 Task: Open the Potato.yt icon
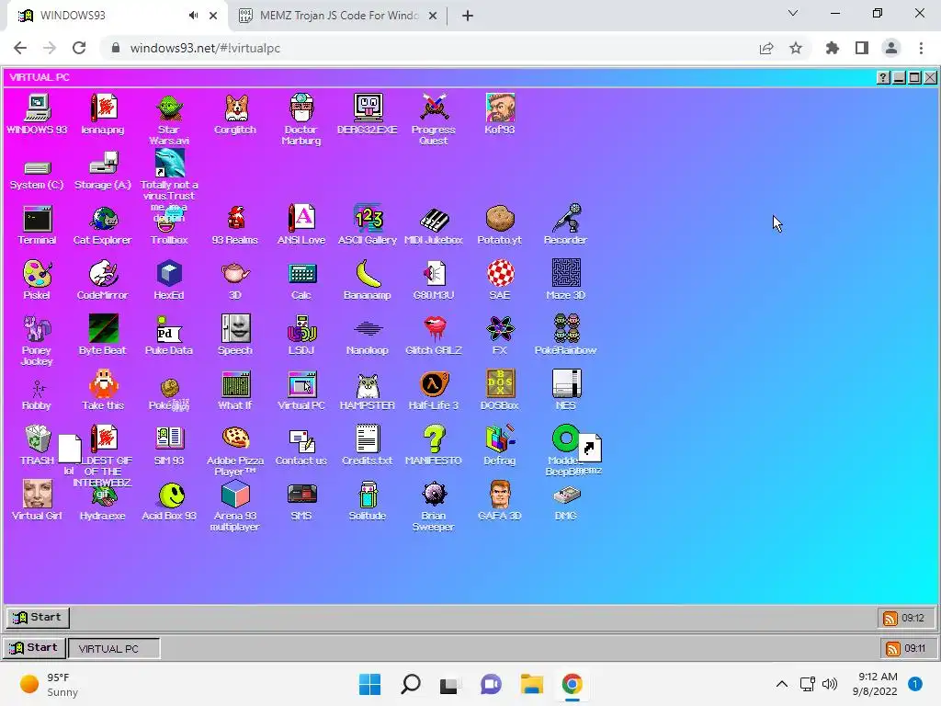pyautogui.click(x=500, y=219)
